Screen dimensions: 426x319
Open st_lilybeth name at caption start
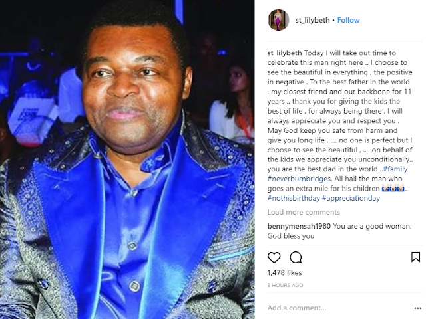tap(284, 53)
